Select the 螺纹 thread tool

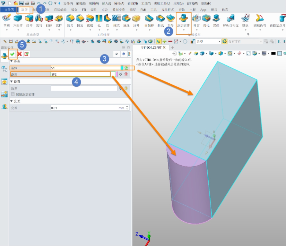[x=117, y=21]
